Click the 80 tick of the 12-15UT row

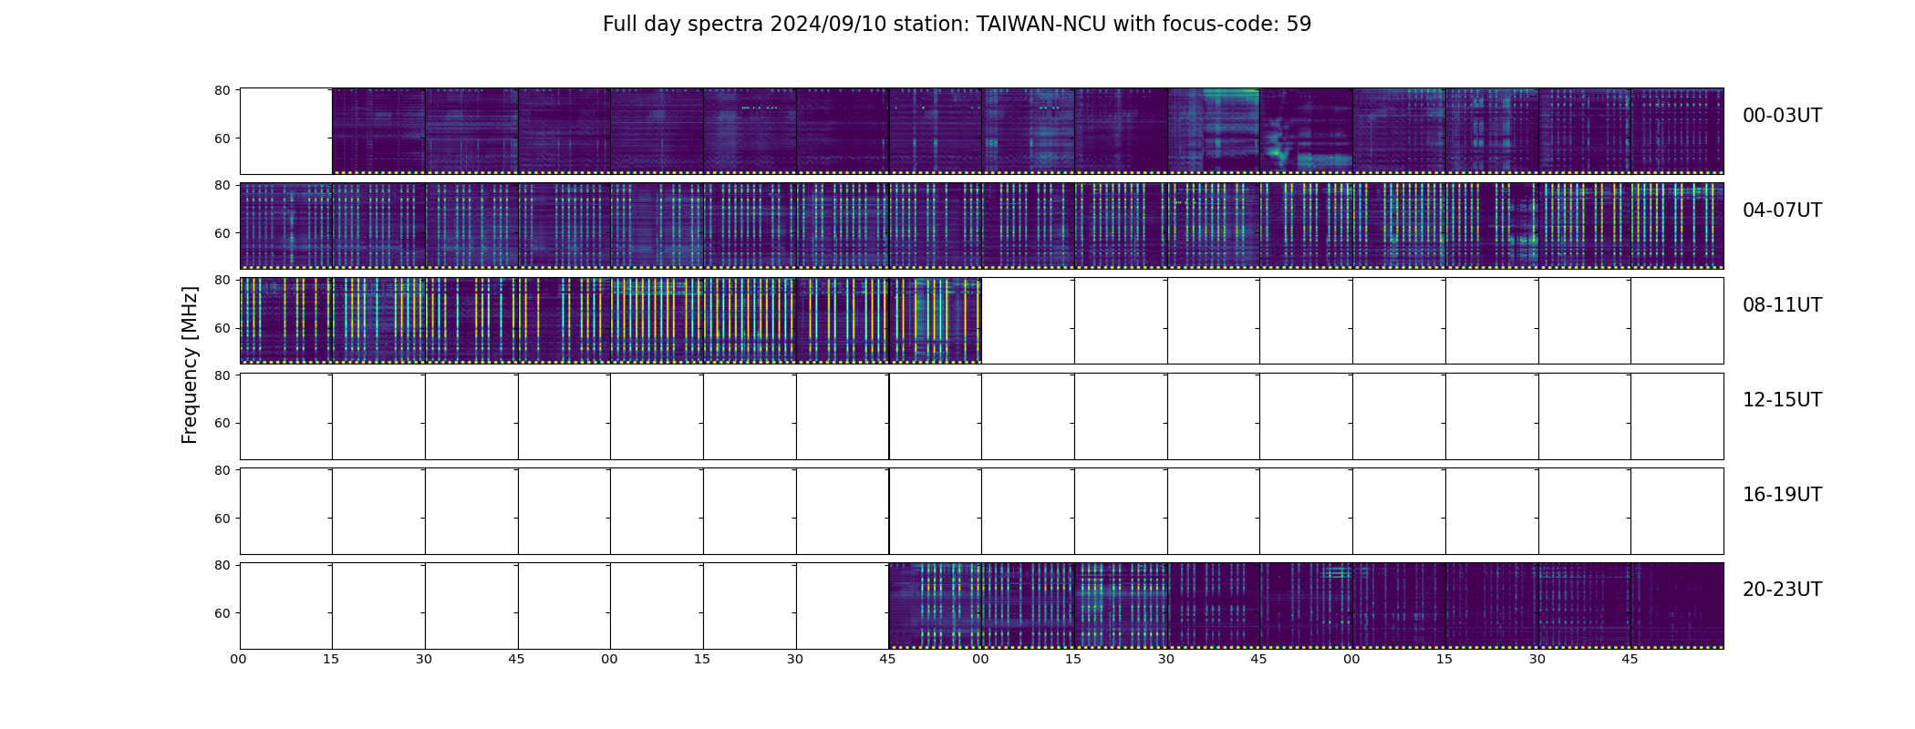pos(222,375)
